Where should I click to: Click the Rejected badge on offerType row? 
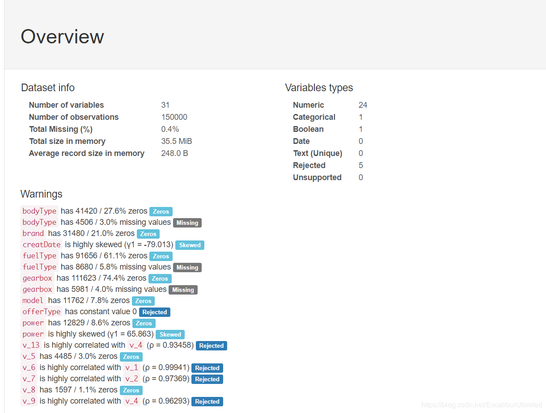(155, 312)
